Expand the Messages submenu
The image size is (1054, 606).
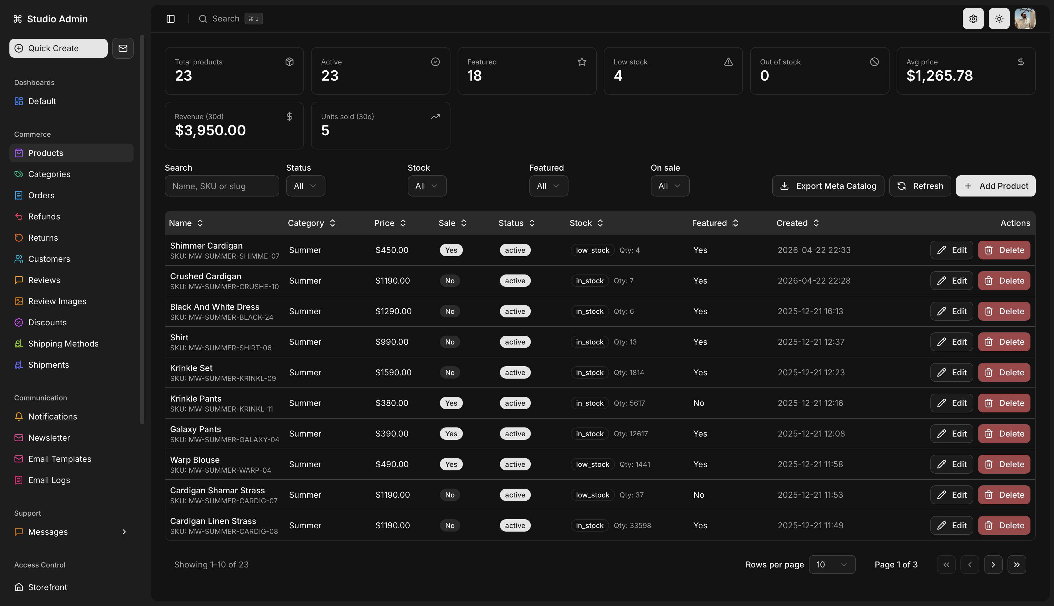71,532
